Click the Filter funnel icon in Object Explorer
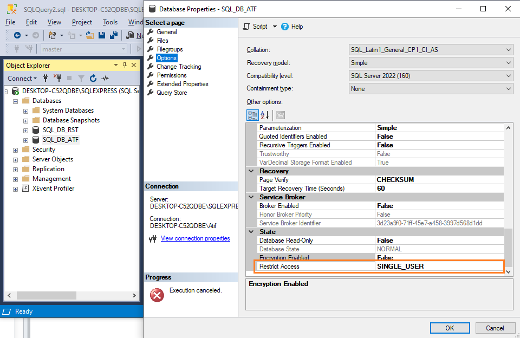This screenshot has width=520, height=338. tap(81, 79)
